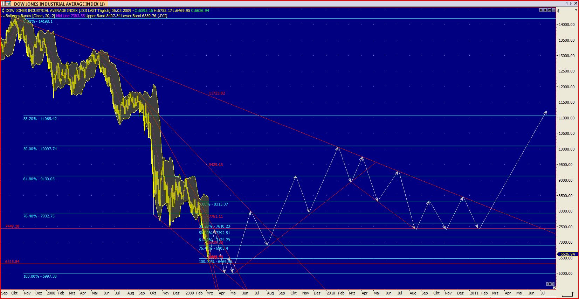
Task: Click the current price tag 6626.94 on the scale
Action: click(567, 254)
